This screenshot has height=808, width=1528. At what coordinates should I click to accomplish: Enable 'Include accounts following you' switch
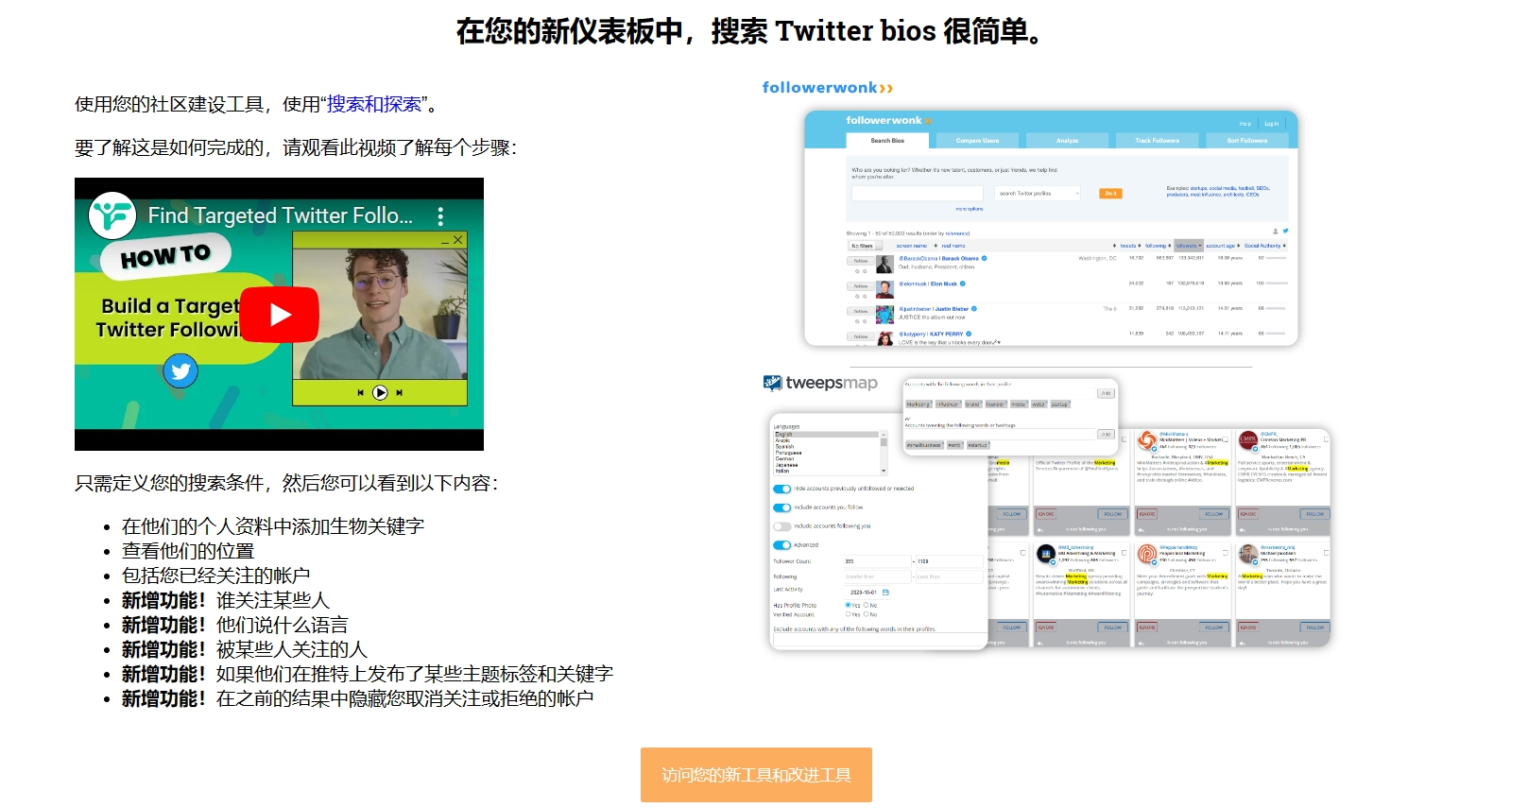pyautogui.click(x=782, y=526)
